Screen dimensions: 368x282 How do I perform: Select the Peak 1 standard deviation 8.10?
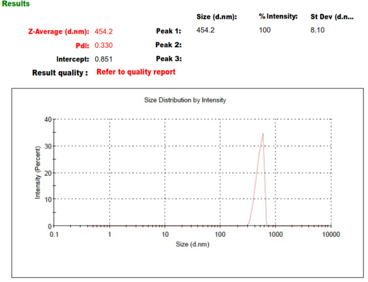tap(317, 30)
